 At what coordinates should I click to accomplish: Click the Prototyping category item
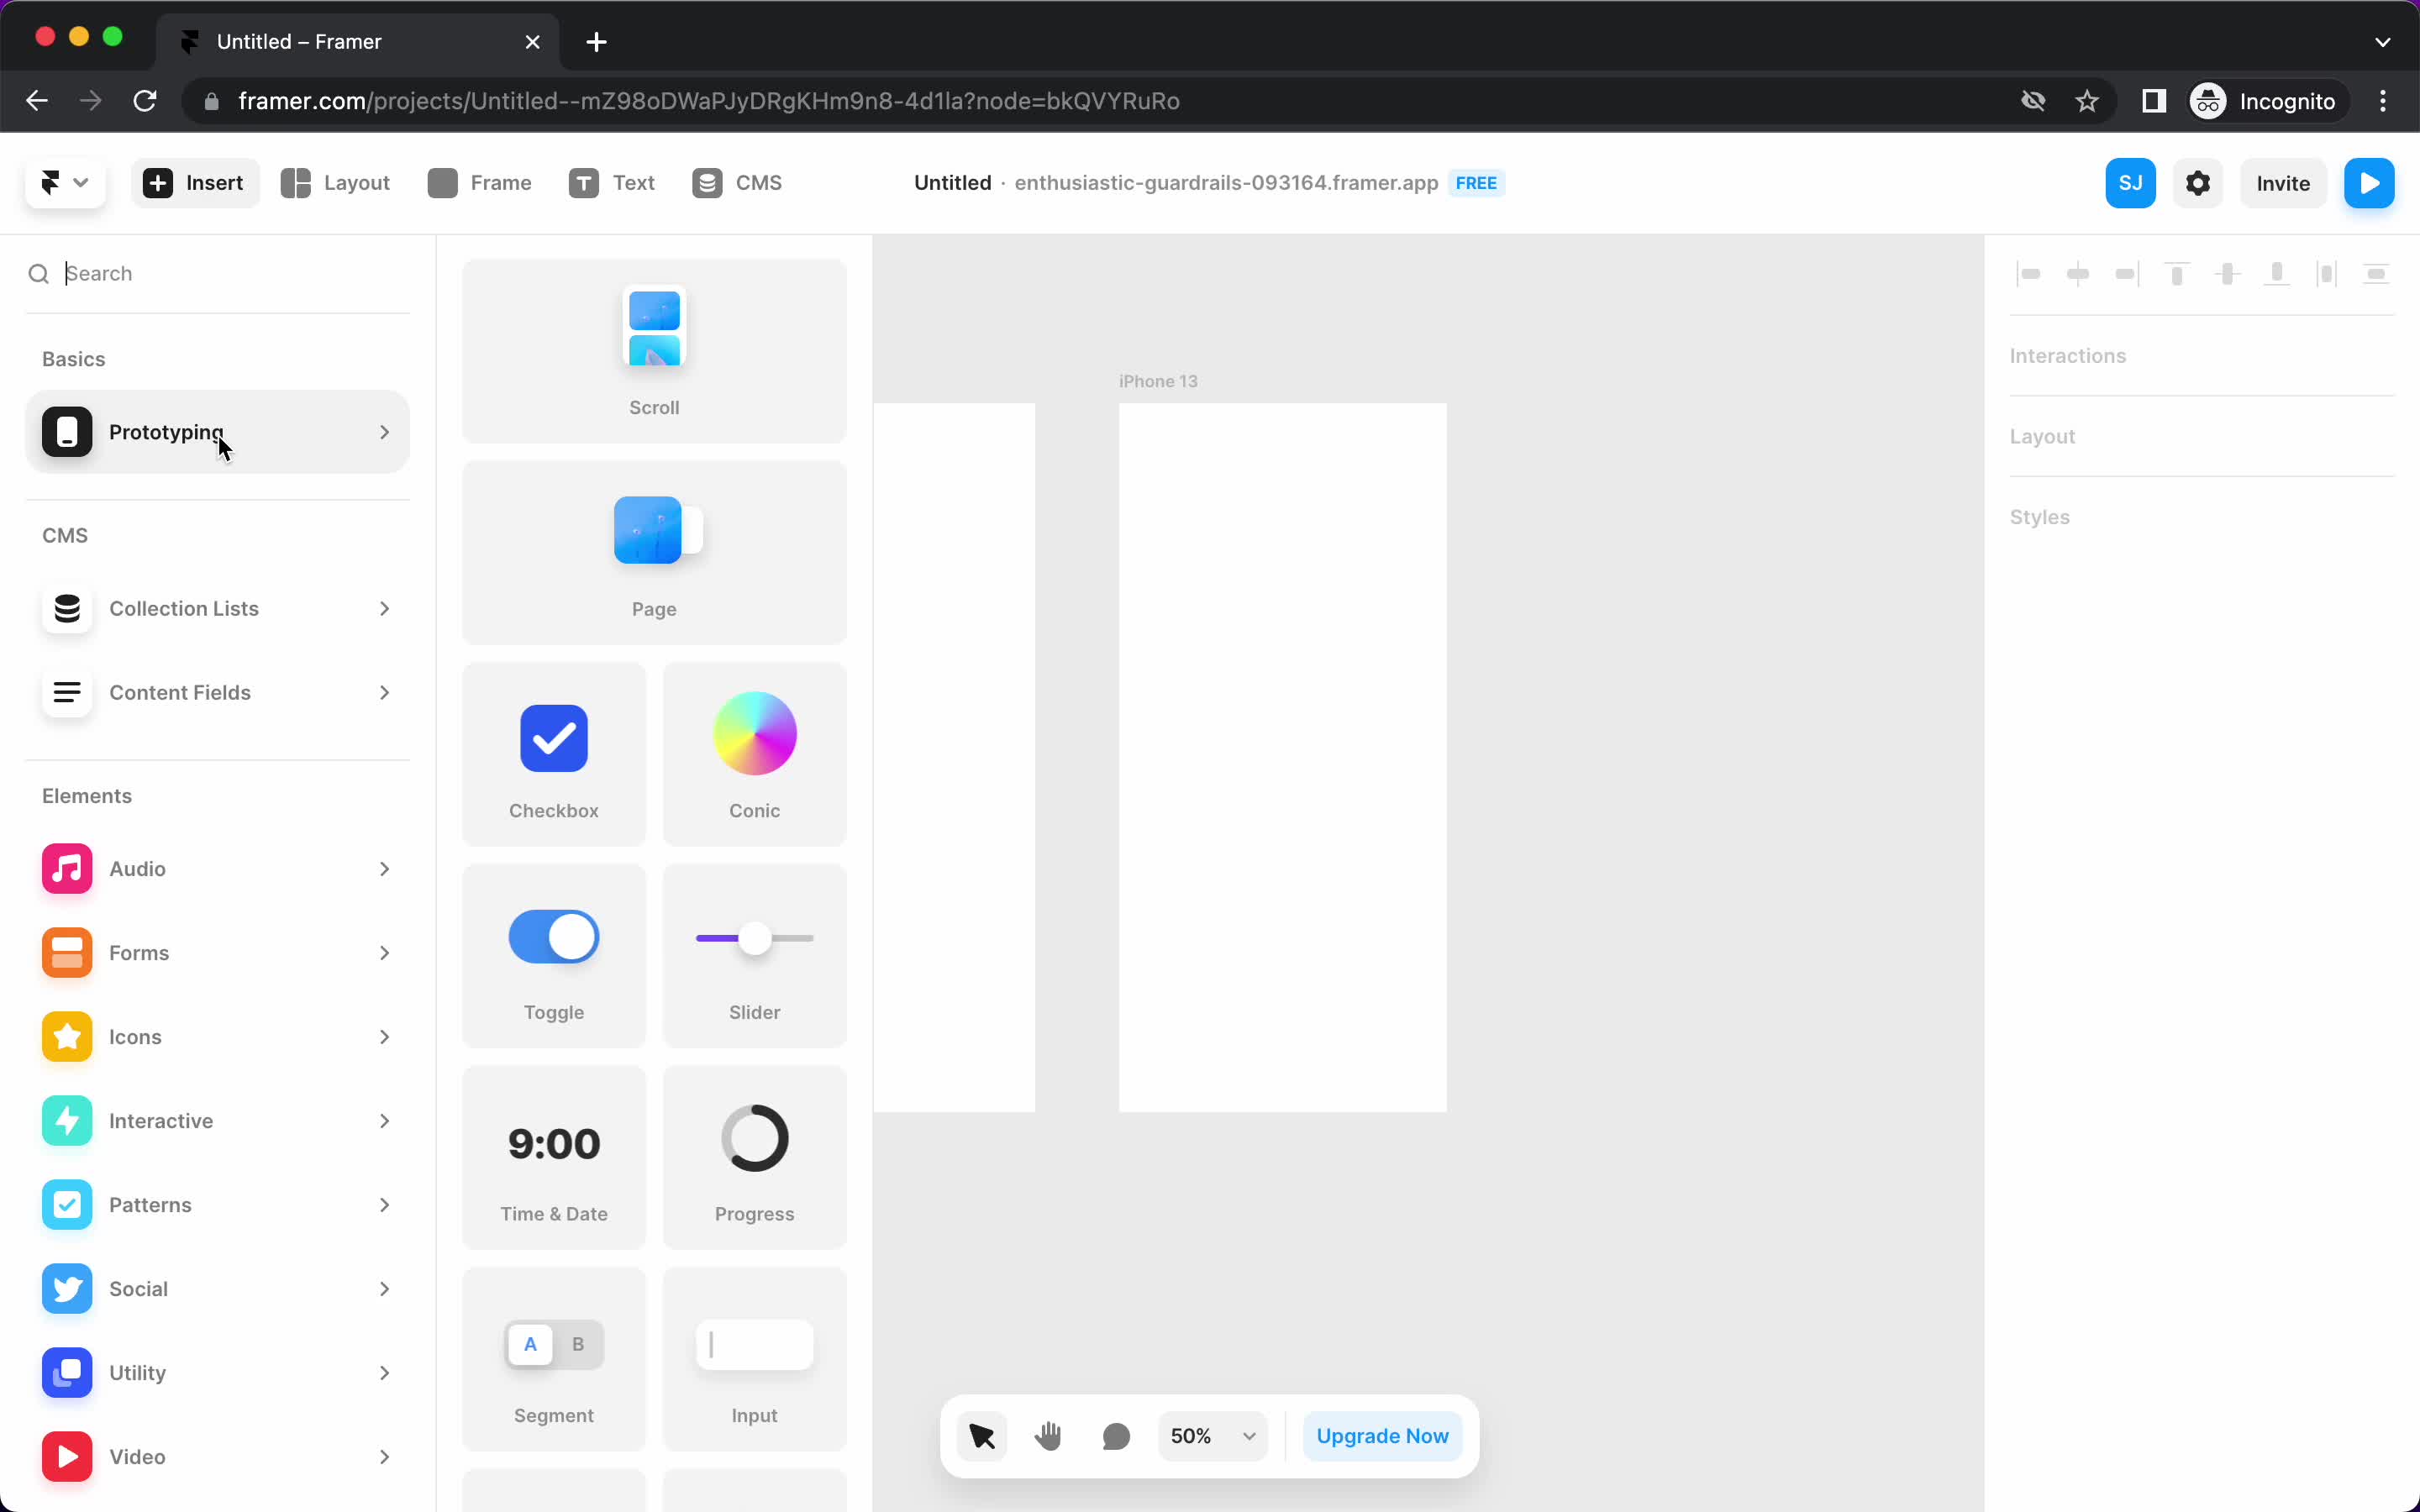(218, 432)
